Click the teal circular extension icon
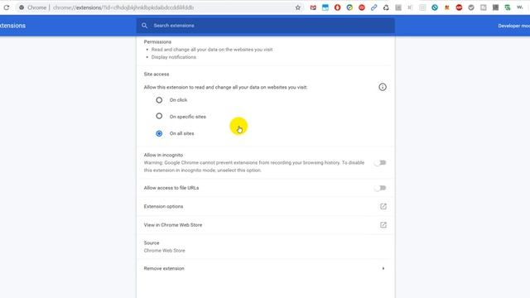 [435, 7]
